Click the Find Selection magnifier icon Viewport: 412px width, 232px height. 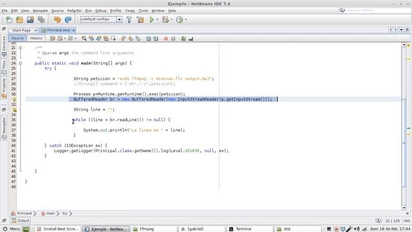[84, 39]
